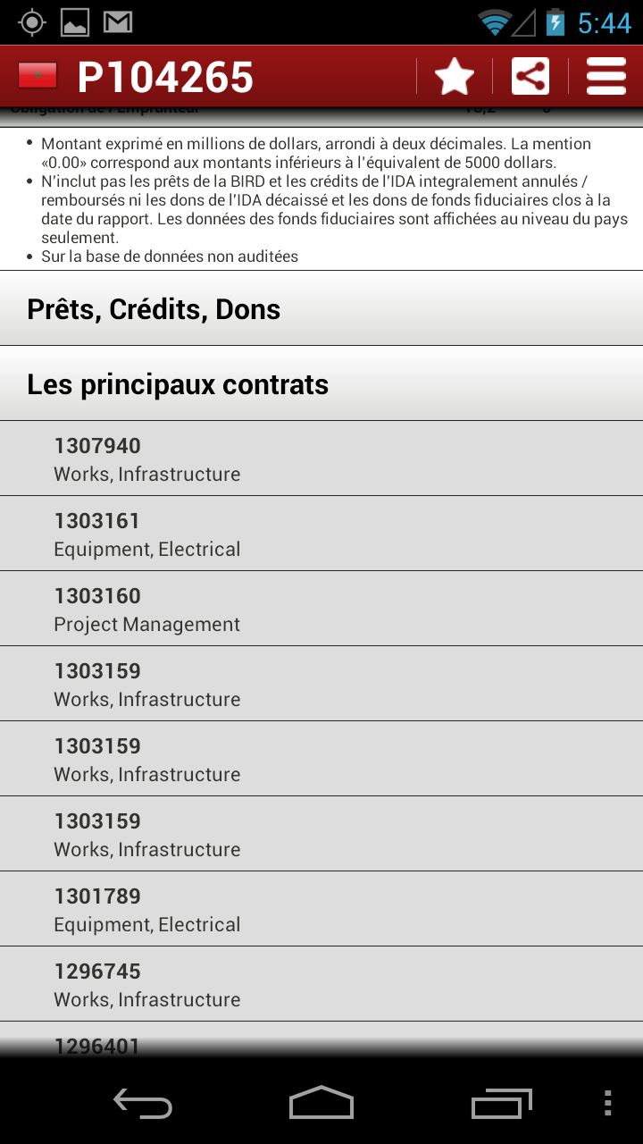Tap the Gmail notification icon
Image resolution: width=643 pixels, height=1144 pixels.
pos(118,22)
